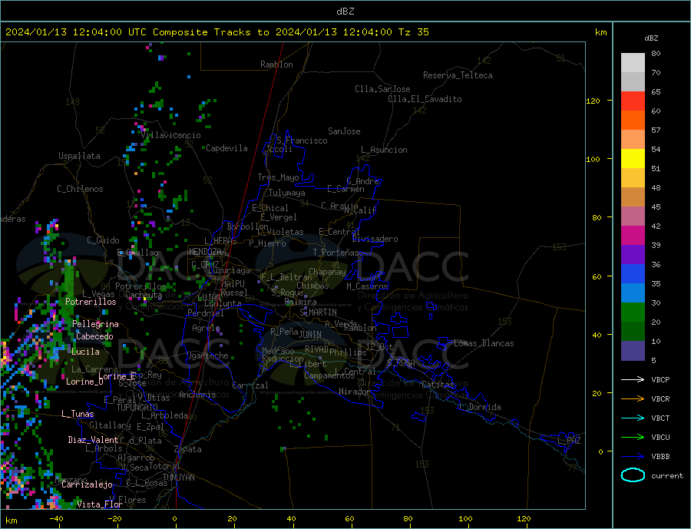Click the L_Asuncion map label
The image size is (691, 529).
385,150
